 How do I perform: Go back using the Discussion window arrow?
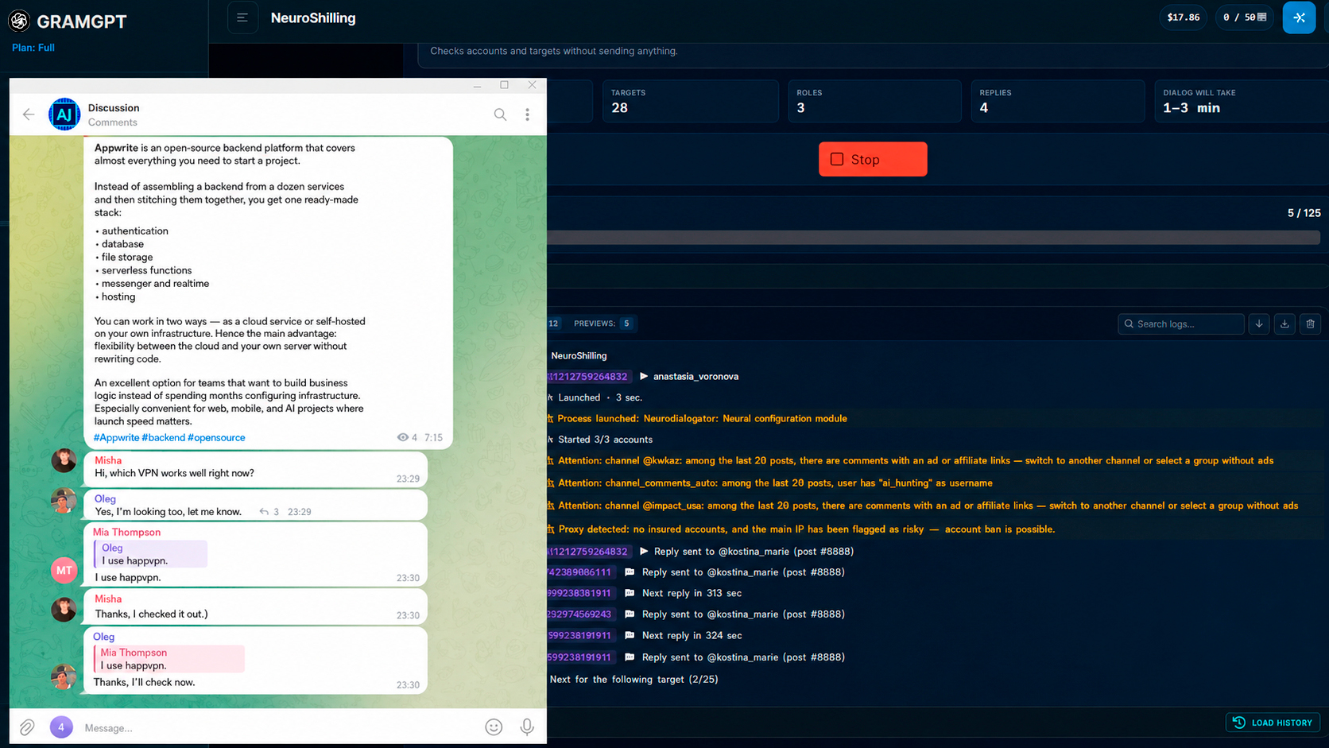pos(29,114)
